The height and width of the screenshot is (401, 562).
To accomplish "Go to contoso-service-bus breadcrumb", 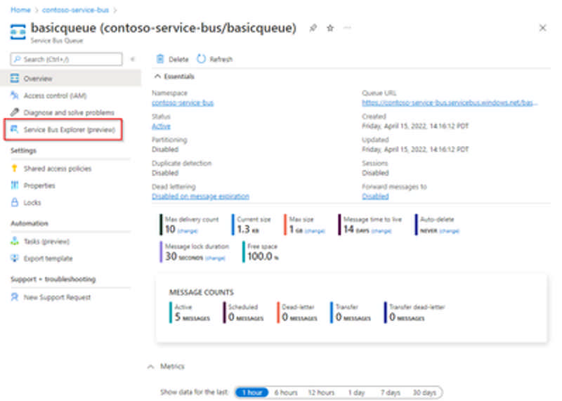I will [75, 10].
